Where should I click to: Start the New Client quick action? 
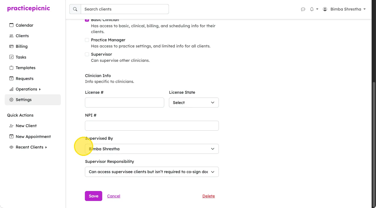tap(33, 126)
